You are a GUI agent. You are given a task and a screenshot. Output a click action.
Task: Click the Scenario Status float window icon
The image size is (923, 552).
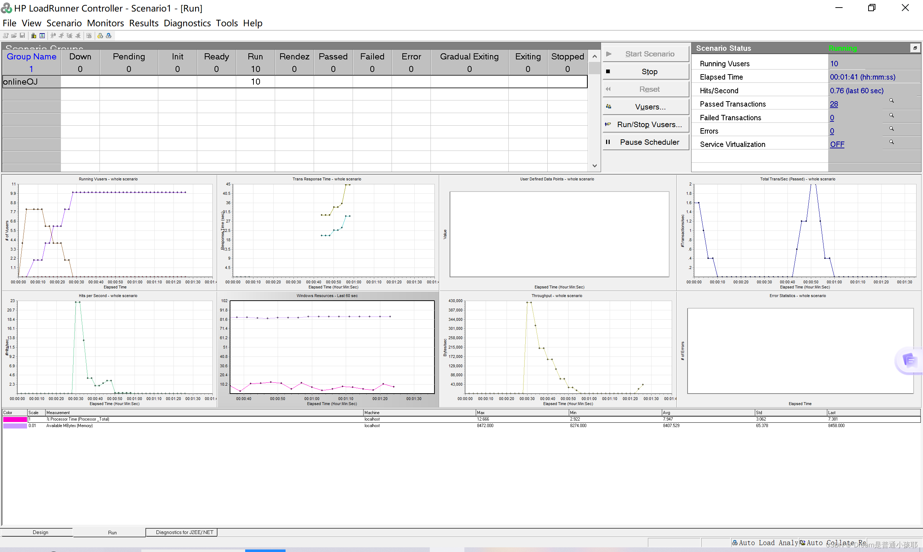pyautogui.click(x=915, y=48)
